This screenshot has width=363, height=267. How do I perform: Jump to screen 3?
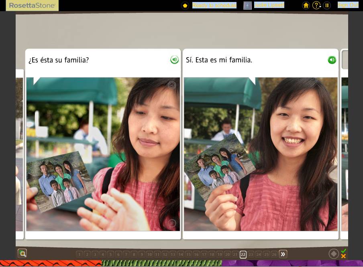coord(95,254)
